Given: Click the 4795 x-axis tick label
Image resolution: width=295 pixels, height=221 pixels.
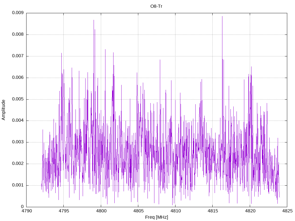Looking at the screenshot, I should (x=64, y=211).
